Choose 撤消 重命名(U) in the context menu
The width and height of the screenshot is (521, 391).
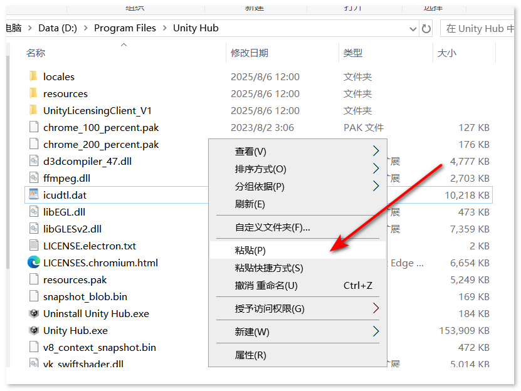[x=298, y=285]
